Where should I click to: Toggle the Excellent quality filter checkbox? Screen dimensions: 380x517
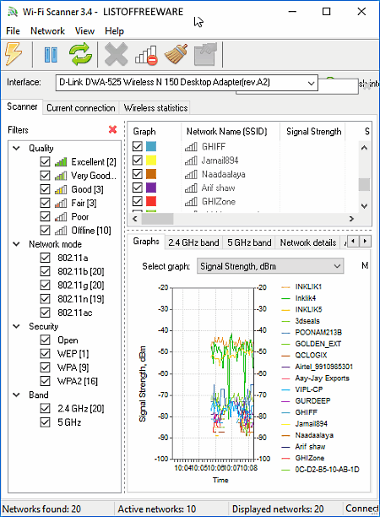45,161
